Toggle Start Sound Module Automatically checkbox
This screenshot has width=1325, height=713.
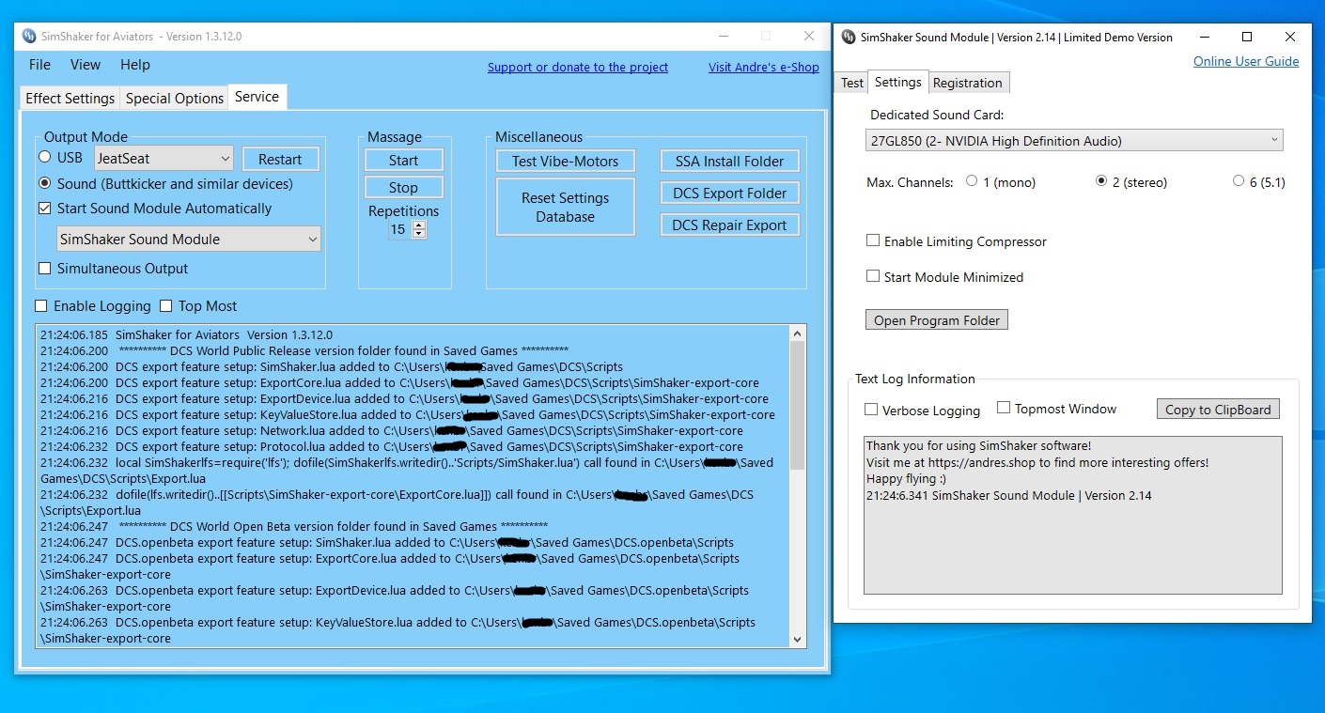tap(44, 209)
